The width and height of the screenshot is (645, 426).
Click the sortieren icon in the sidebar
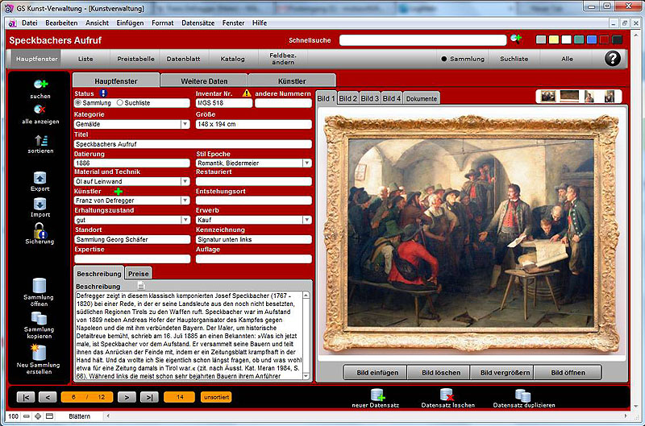coord(41,140)
